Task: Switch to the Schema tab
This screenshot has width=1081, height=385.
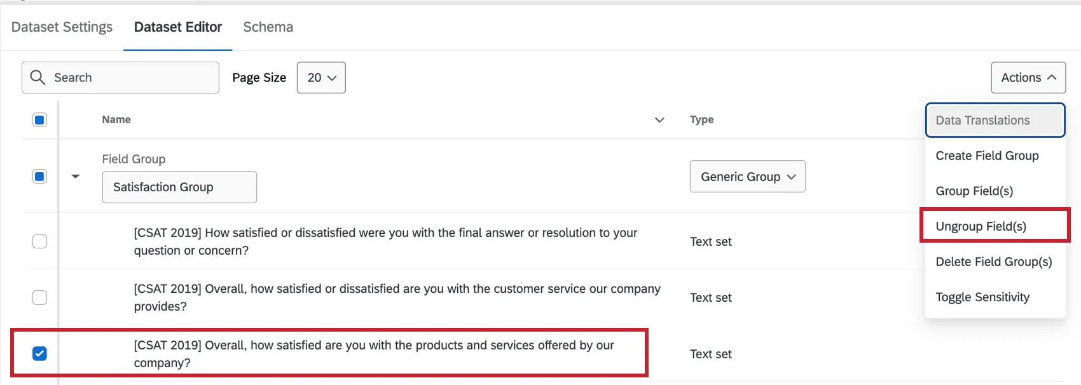Action: (268, 27)
